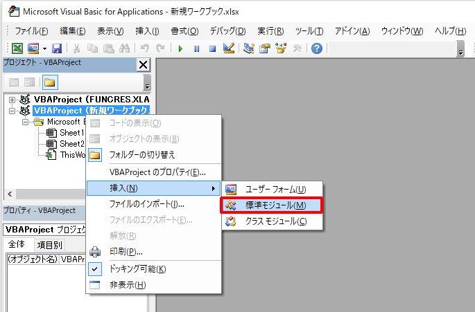Open the Insert object dropdown arrow in toolbar

point(44,48)
